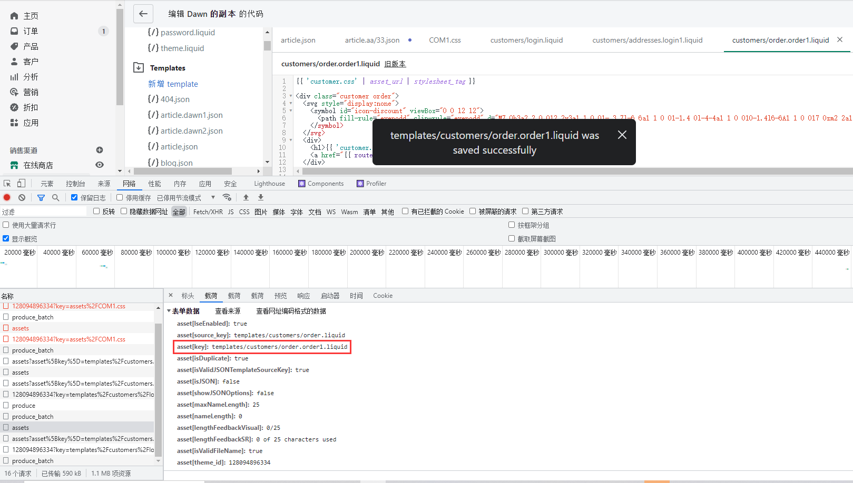Screen dimensions: 853x483
Task: Enable the 停用缓存 checkbox
Action: coord(120,198)
